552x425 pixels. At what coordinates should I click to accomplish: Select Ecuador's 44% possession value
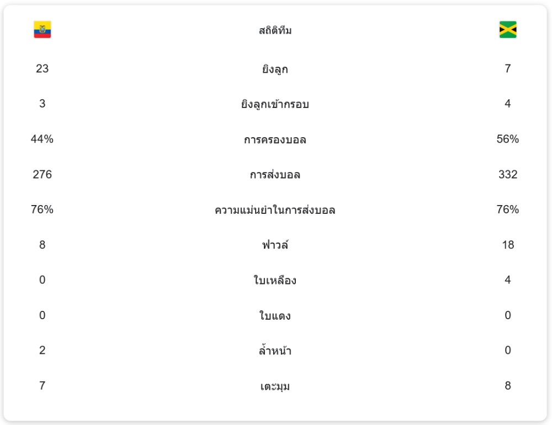tap(43, 139)
